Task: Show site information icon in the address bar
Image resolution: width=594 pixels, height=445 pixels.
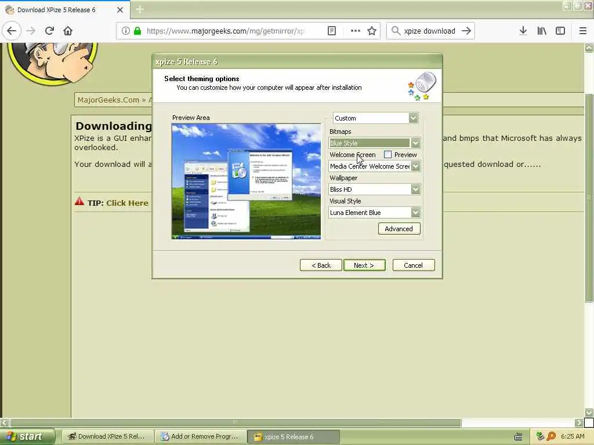Action: (x=126, y=31)
